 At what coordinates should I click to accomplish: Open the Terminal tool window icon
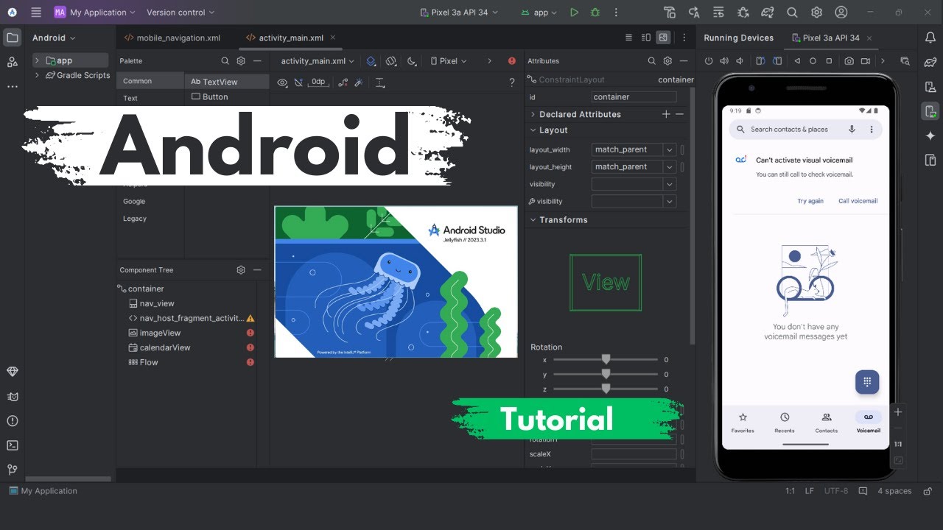point(12,445)
